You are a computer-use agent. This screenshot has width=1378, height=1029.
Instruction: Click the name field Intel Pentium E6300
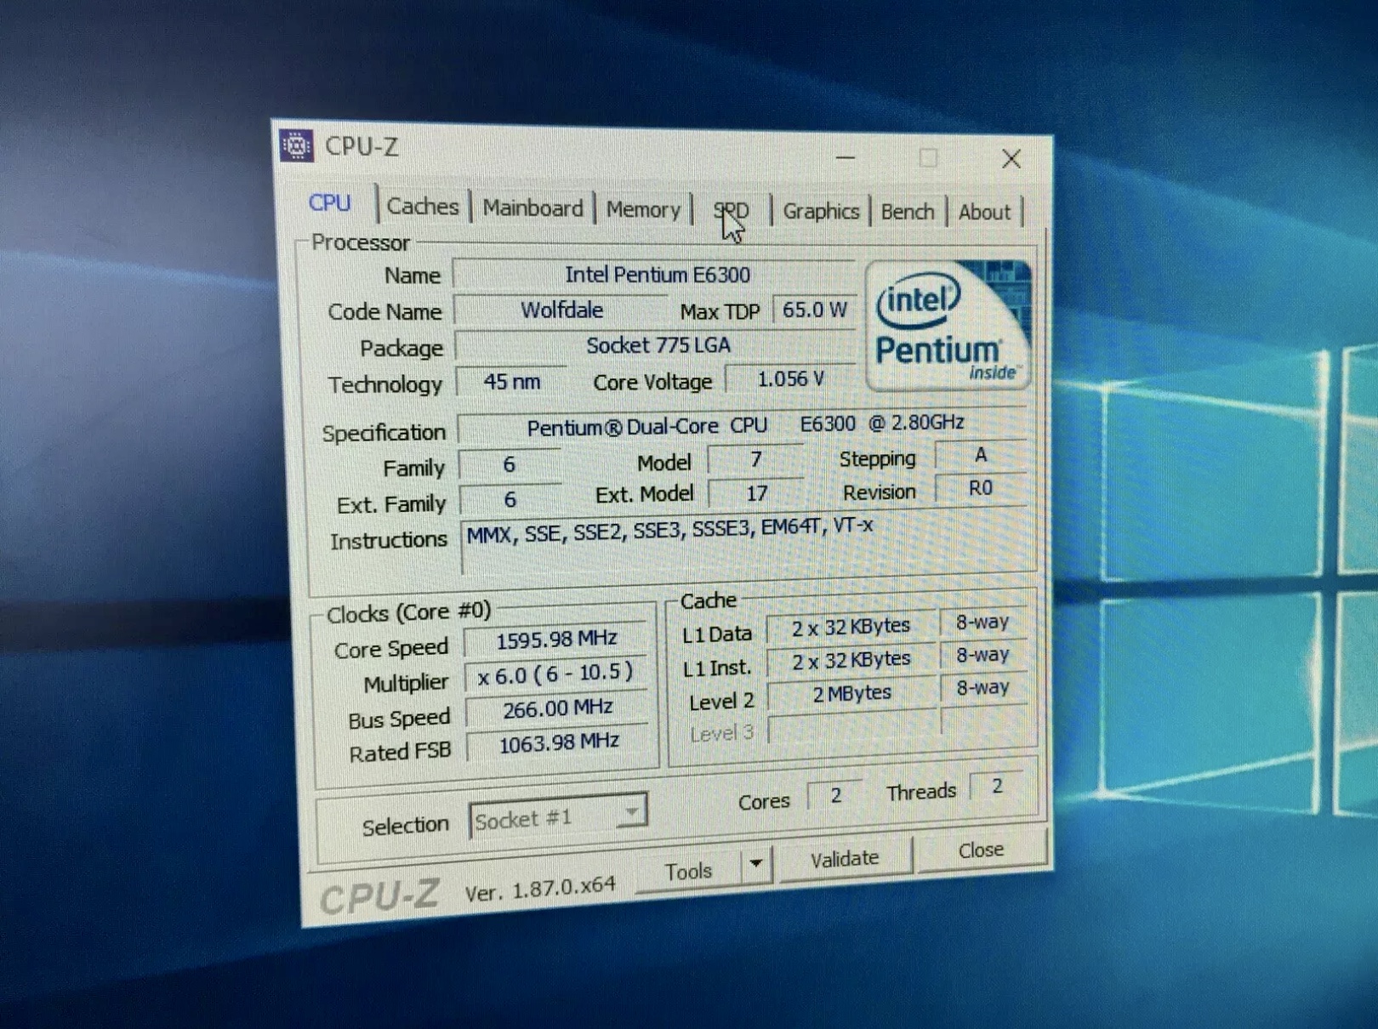pos(655,274)
